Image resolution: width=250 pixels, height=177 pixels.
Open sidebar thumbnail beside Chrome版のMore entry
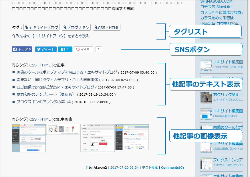coord(206,114)
